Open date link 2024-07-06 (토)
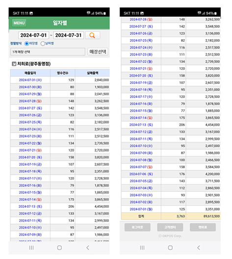Viewport: 232px width, 259px height. [x=141, y=174]
